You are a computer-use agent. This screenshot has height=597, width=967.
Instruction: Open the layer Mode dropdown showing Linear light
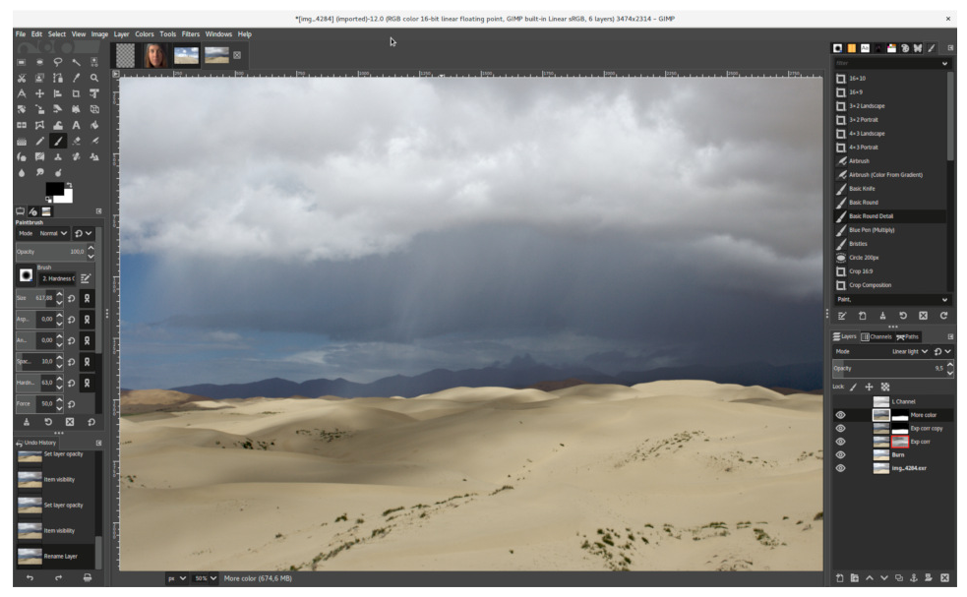point(908,351)
